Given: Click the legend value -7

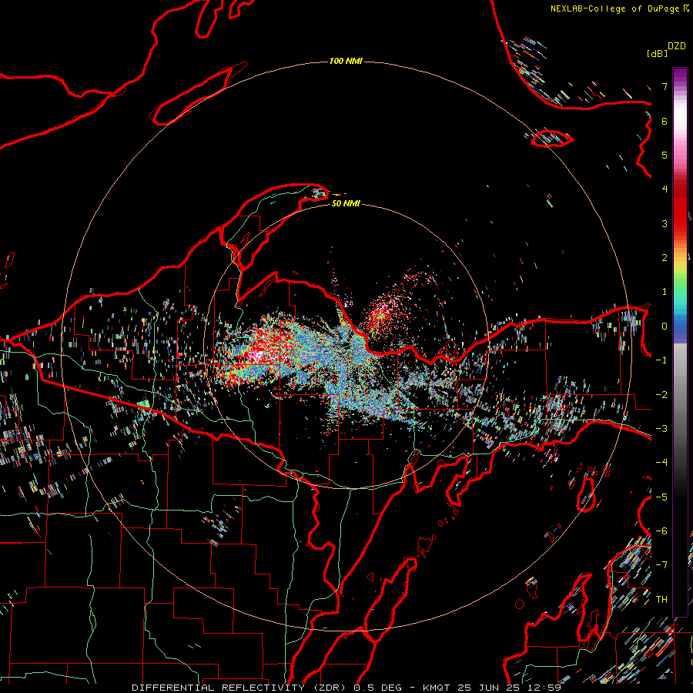Looking at the screenshot, I should 661,565.
